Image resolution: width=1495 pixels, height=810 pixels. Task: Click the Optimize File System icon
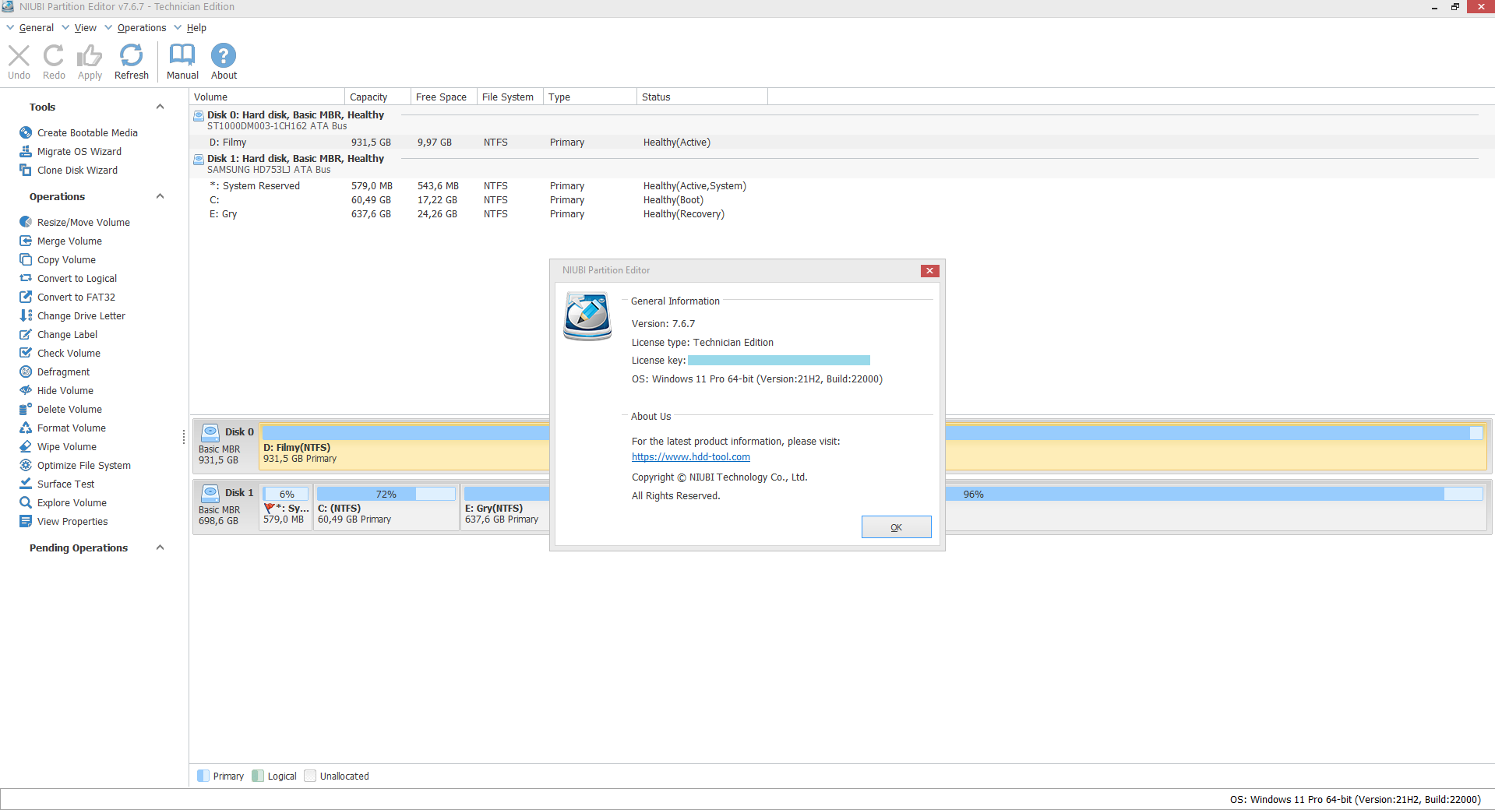(26, 465)
